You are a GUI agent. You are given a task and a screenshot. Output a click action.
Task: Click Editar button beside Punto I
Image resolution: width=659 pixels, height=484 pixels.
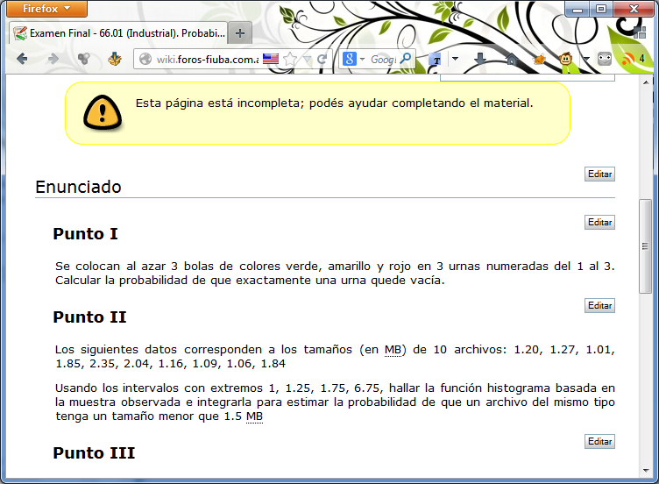pyautogui.click(x=599, y=223)
